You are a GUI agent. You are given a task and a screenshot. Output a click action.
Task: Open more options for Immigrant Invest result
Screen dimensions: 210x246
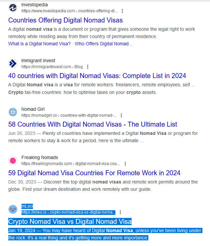coord(88,67)
